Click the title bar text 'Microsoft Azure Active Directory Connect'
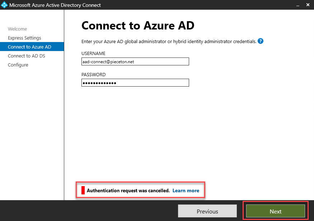 click(55, 5)
